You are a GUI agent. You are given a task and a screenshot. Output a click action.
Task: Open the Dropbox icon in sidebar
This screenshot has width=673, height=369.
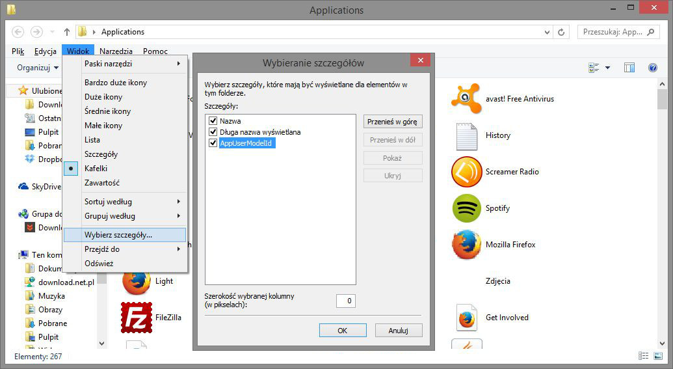tap(30, 159)
